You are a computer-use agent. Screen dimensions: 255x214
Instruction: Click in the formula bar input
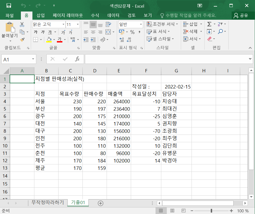(x=167, y=59)
